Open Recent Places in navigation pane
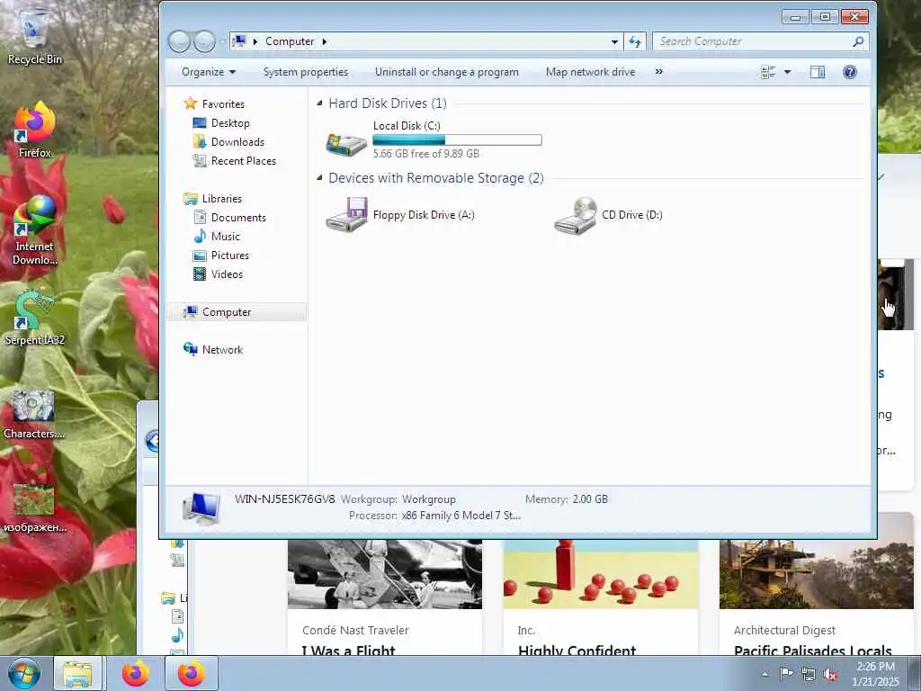Screen dimensions: 921x691 click(x=243, y=160)
